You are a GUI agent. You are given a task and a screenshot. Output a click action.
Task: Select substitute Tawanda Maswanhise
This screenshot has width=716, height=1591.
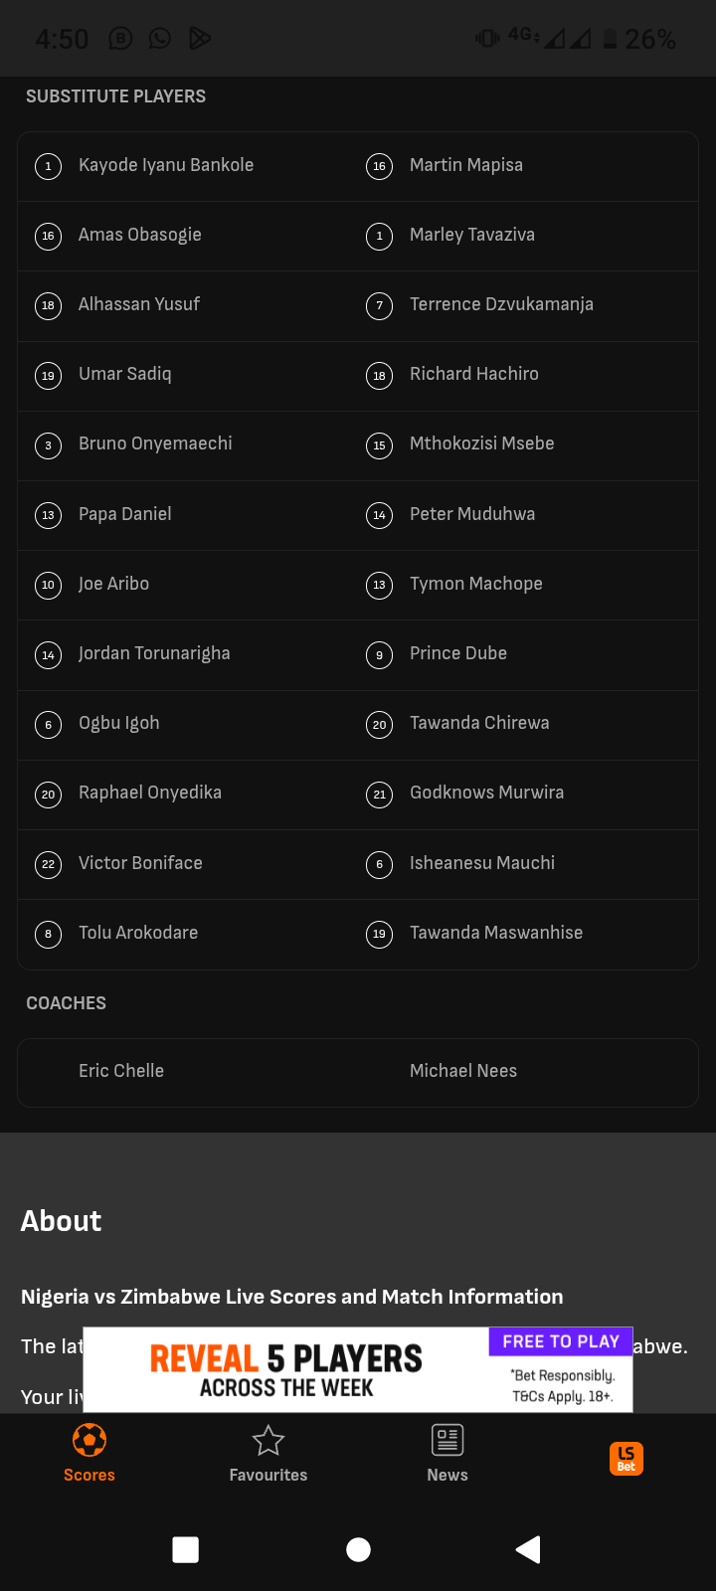pyautogui.click(x=496, y=933)
